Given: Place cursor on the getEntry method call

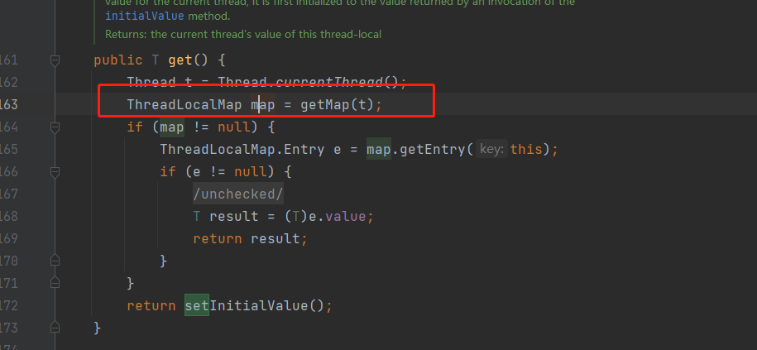Looking at the screenshot, I should (x=434, y=150).
